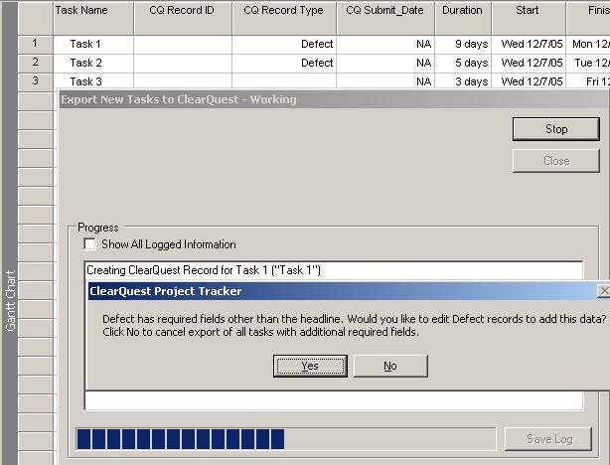Click the Task 3 name cell
Image resolution: width=610 pixels, height=465 pixels.
(93, 80)
